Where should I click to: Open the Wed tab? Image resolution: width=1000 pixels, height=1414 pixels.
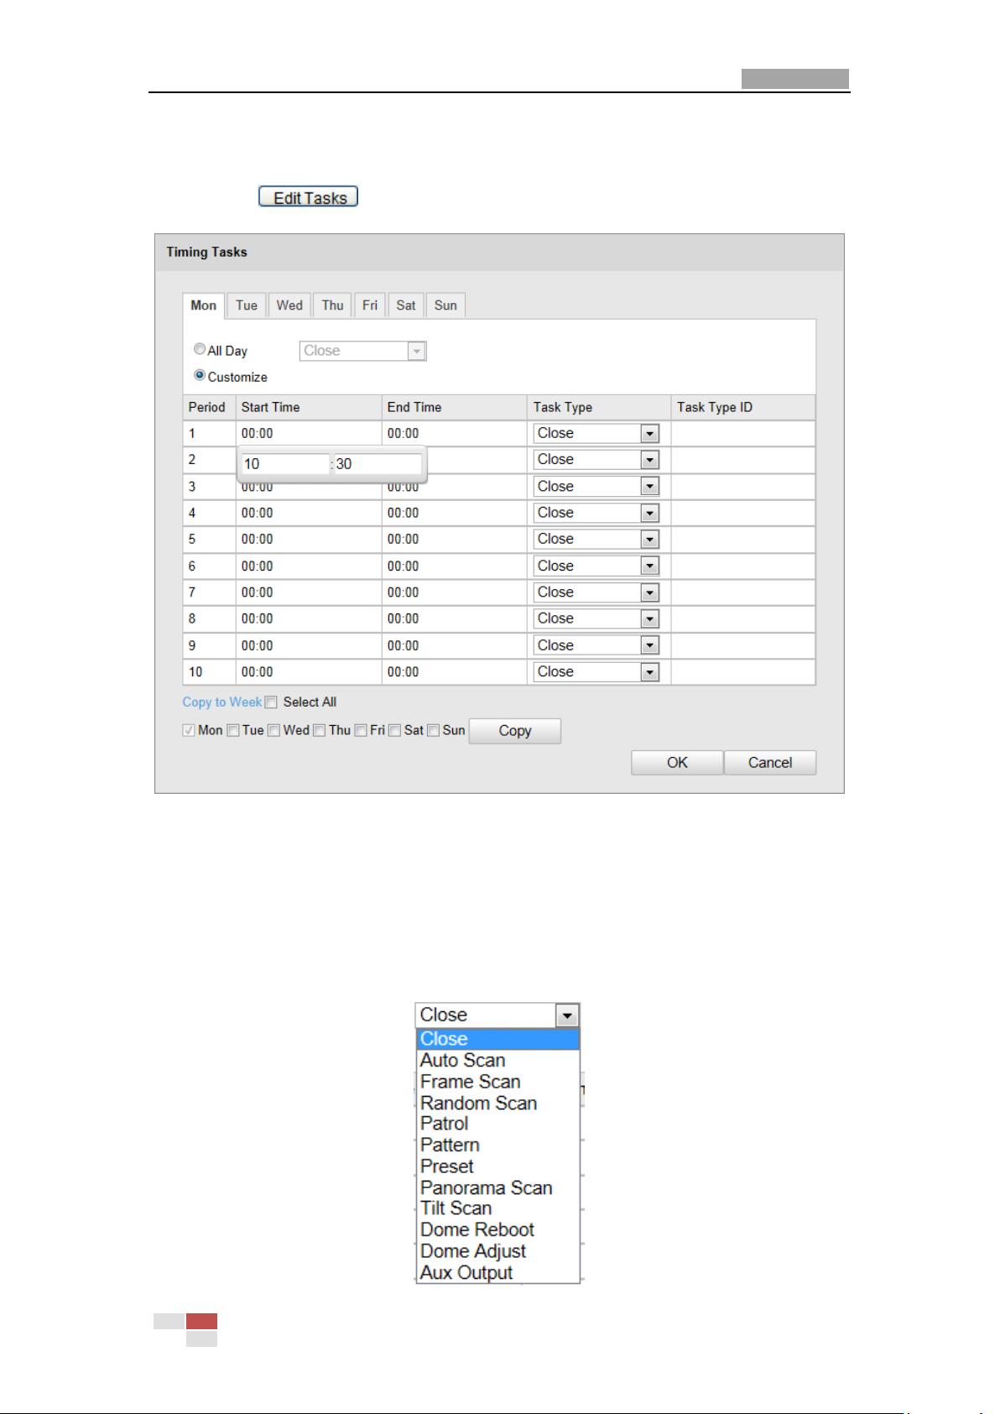tap(289, 305)
